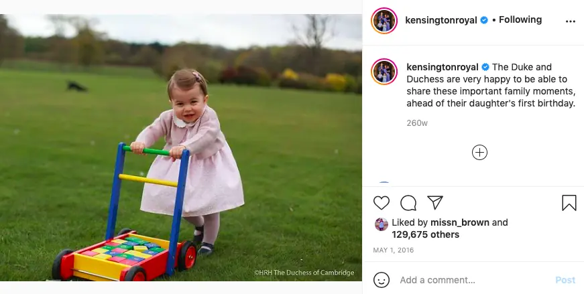Load more comments with the plus circle
Image resolution: width=584 pixels, height=294 pixels.
pyautogui.click(x=479, y=152)
